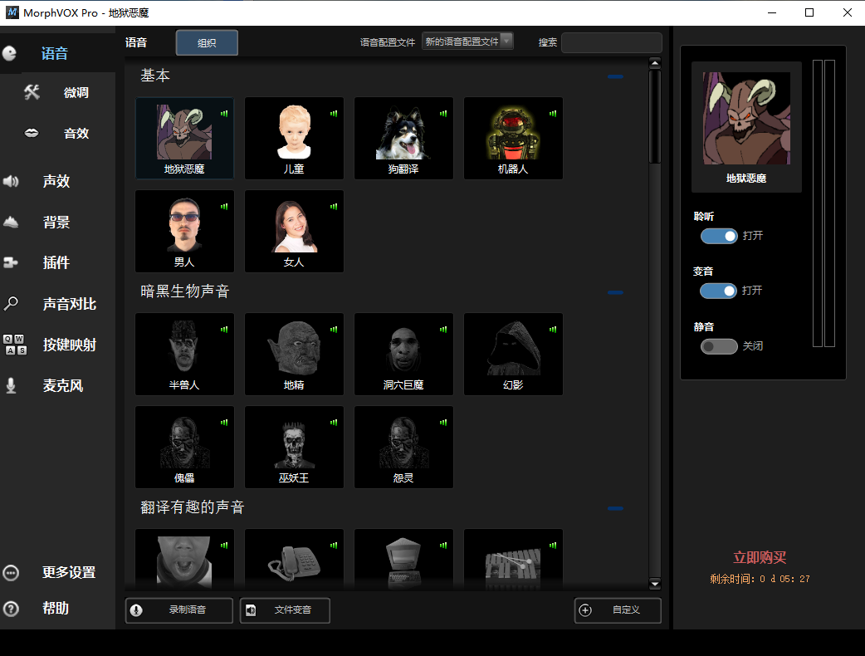Open the 声效 sidebar menu item
The height and width of the screenshot is (656, 865).
point(56,181)
